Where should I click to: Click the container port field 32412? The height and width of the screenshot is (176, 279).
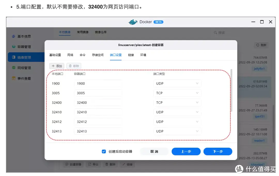pyautogui.click(x=98, y=122)
